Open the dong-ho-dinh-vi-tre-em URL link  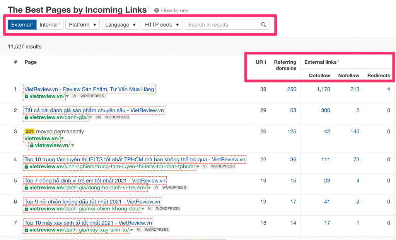88,188
